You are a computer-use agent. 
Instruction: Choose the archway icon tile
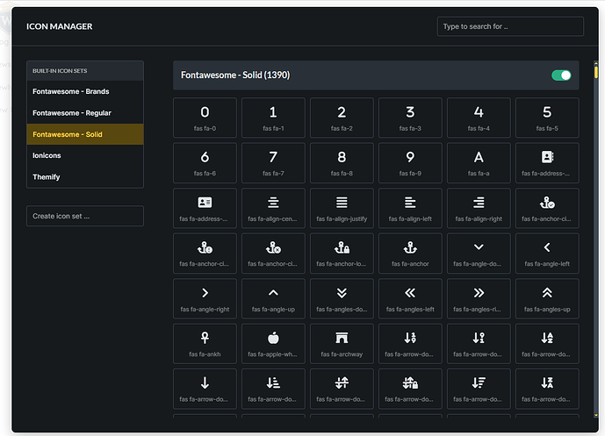click(x=342, y=344)
